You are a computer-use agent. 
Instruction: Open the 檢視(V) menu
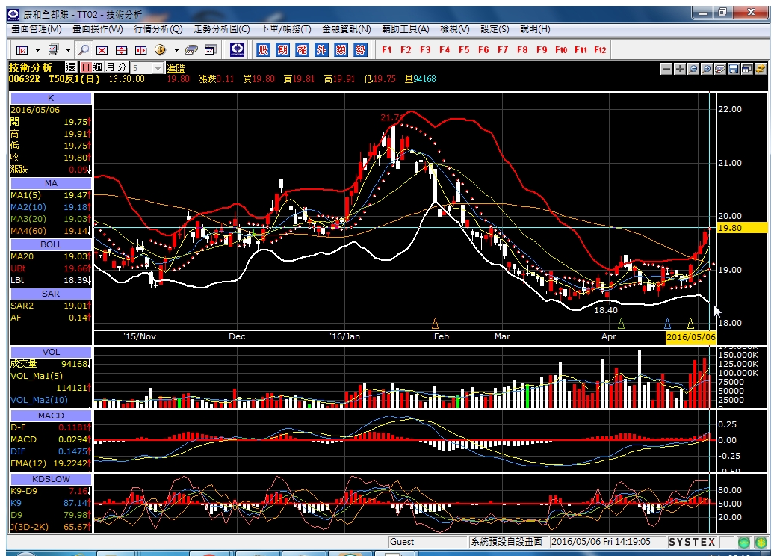[455, 29]
